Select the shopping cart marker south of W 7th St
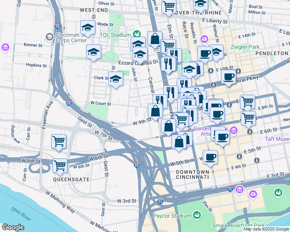The height and width of the screenshot is (232, 290). click(59, 143)
